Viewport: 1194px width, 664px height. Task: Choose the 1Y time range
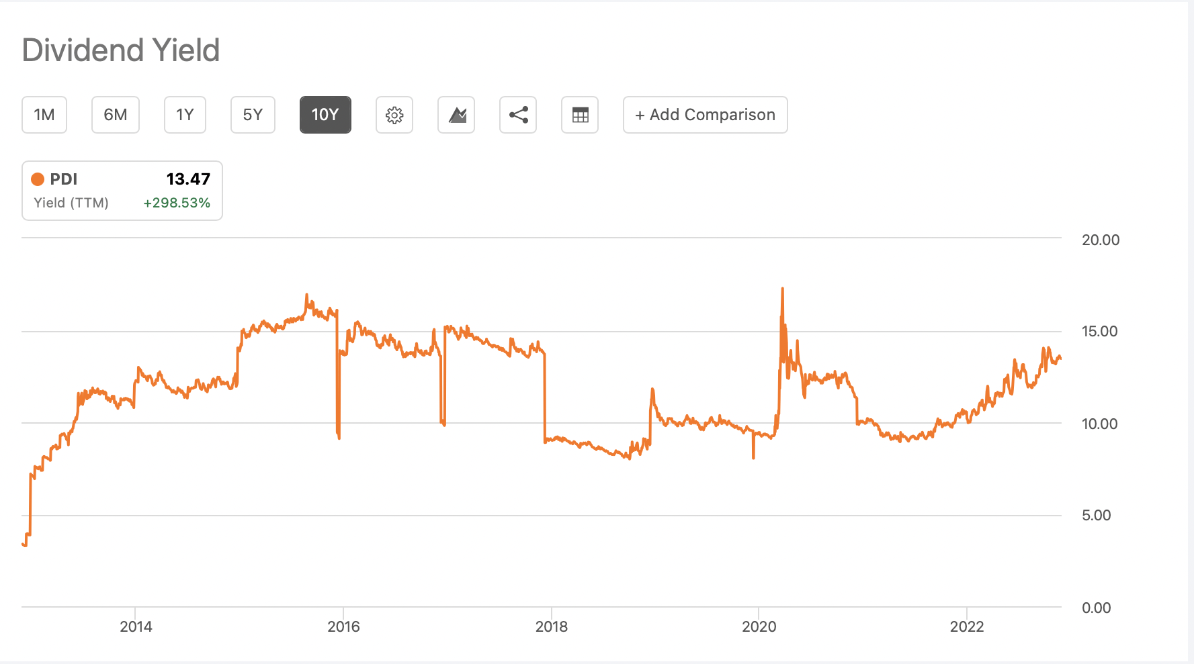(185, 115)
